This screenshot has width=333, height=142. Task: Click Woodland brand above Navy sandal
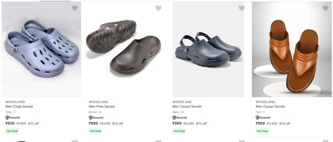pos(182,102)
